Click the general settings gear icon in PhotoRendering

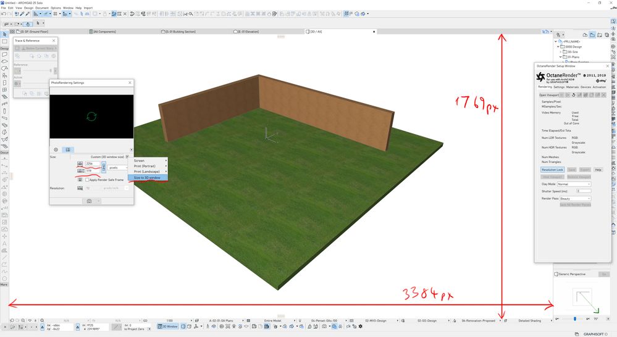[x=56, y=150]
